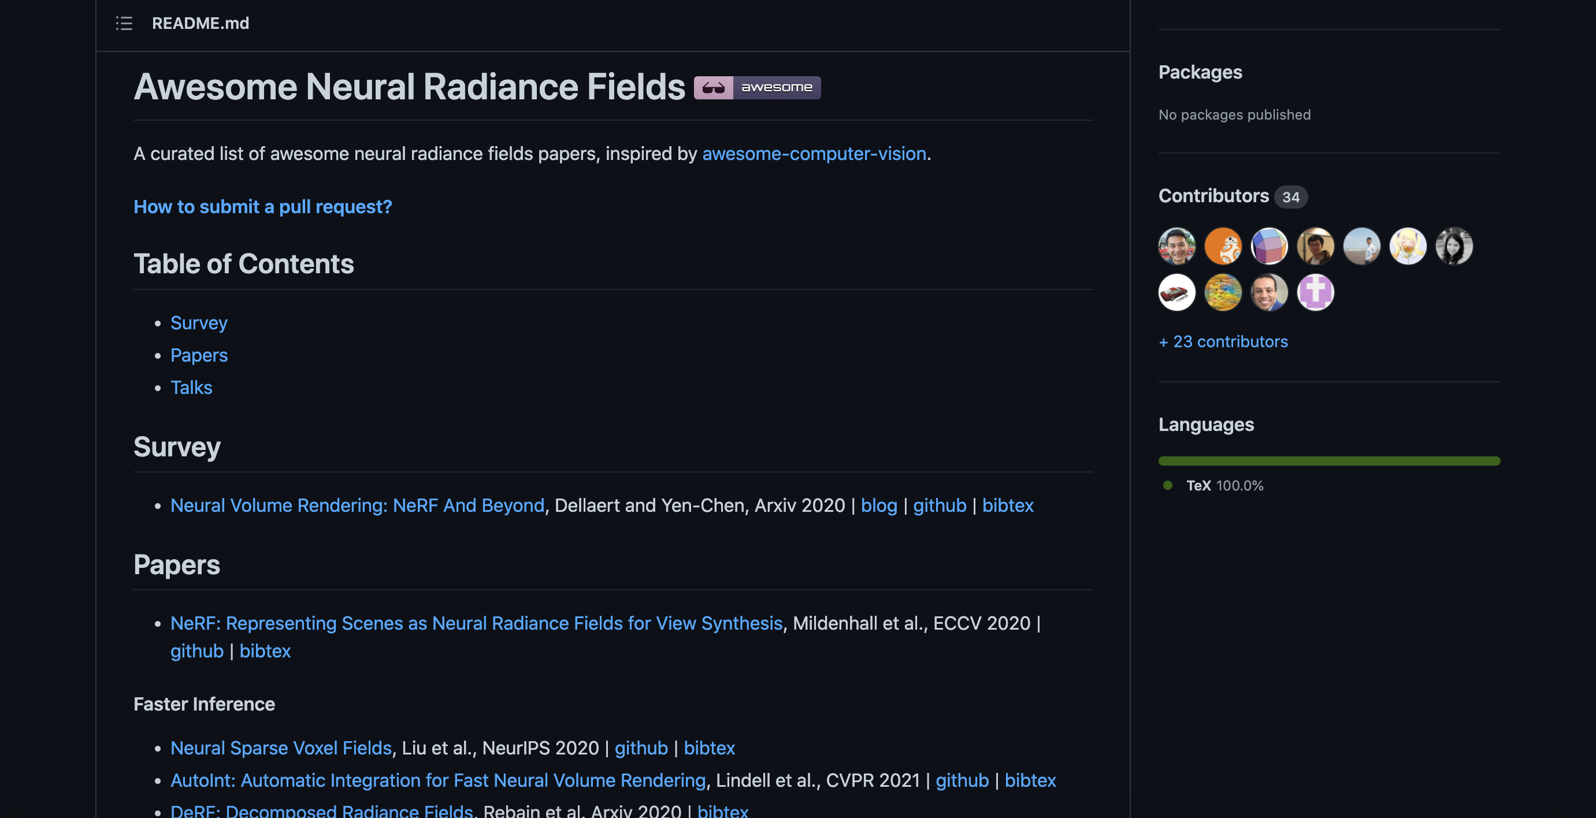Open the orange BB-8 droid contributor avatar
This screenshot has width=1596, height=818.
coord(1223,246)
